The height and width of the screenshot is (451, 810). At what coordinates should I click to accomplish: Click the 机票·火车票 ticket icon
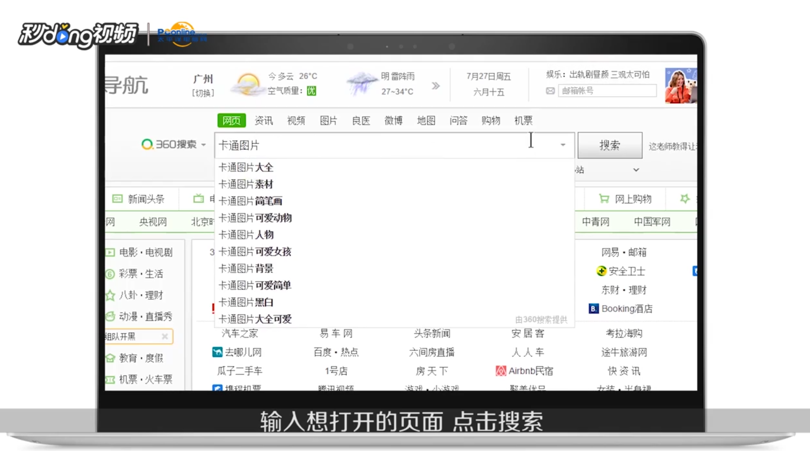point(110,379)
